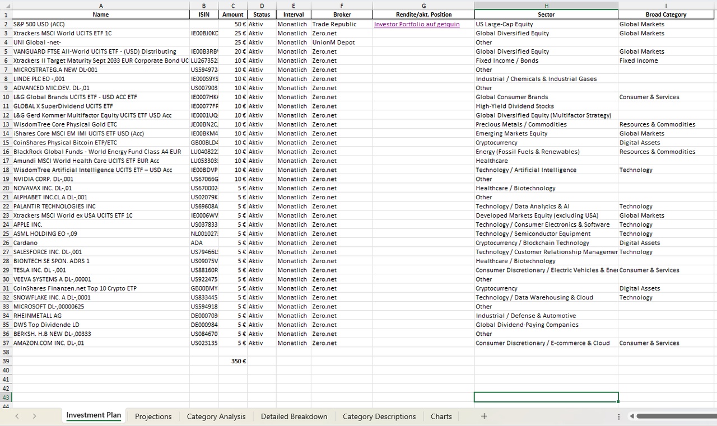717x426 pixels.
Task: Click the horizontal scrollbar left arrow
Action: click(x=631, y=416)
